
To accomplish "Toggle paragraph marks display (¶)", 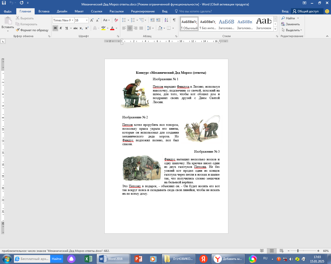I will click(174, 20).
